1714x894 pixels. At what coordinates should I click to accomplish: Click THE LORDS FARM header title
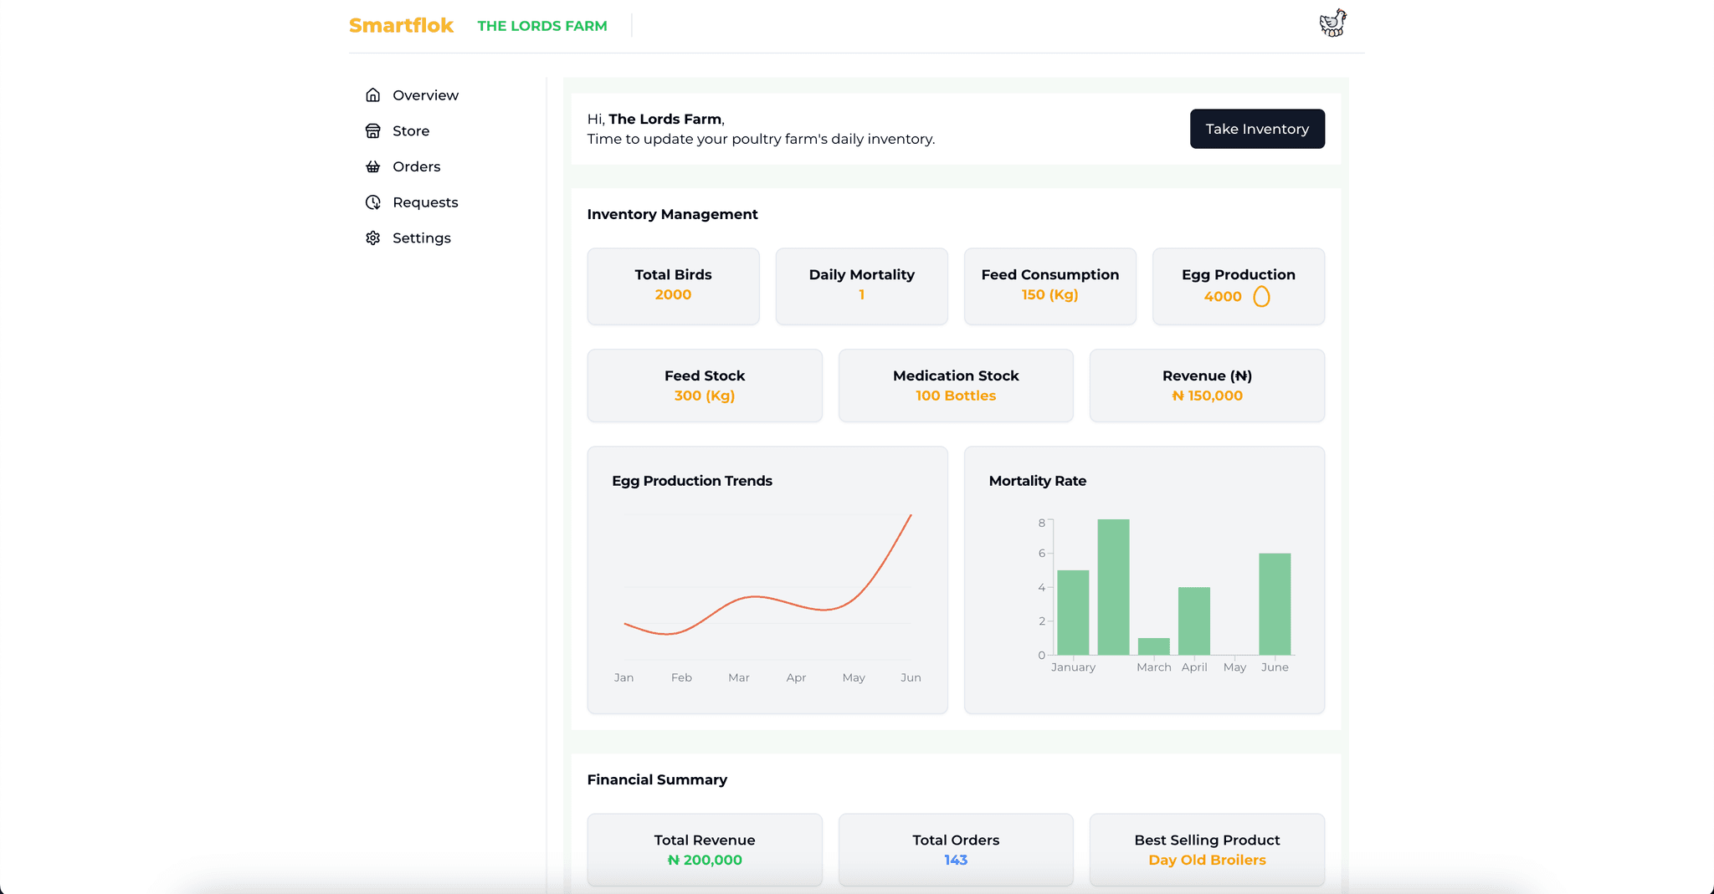click(542, 26)
